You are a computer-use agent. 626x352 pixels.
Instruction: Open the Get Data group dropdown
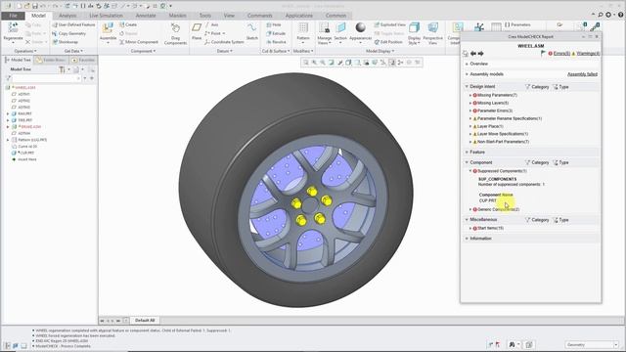73,51
